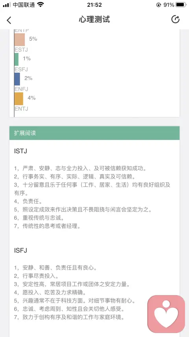
Task: Tap the rotation lock status icon
Action: 159,5
